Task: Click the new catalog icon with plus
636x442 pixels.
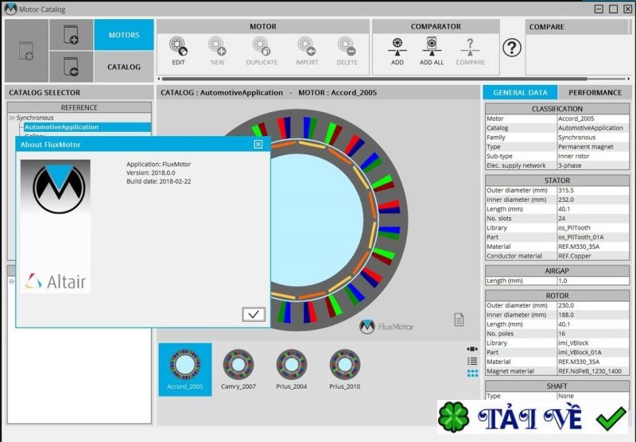Action: [71, 34]
